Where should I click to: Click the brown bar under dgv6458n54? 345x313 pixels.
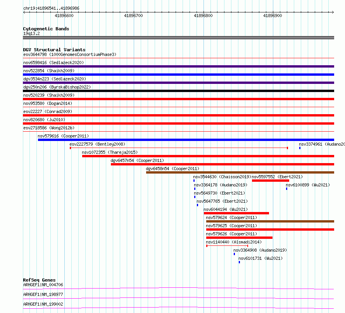240,172
